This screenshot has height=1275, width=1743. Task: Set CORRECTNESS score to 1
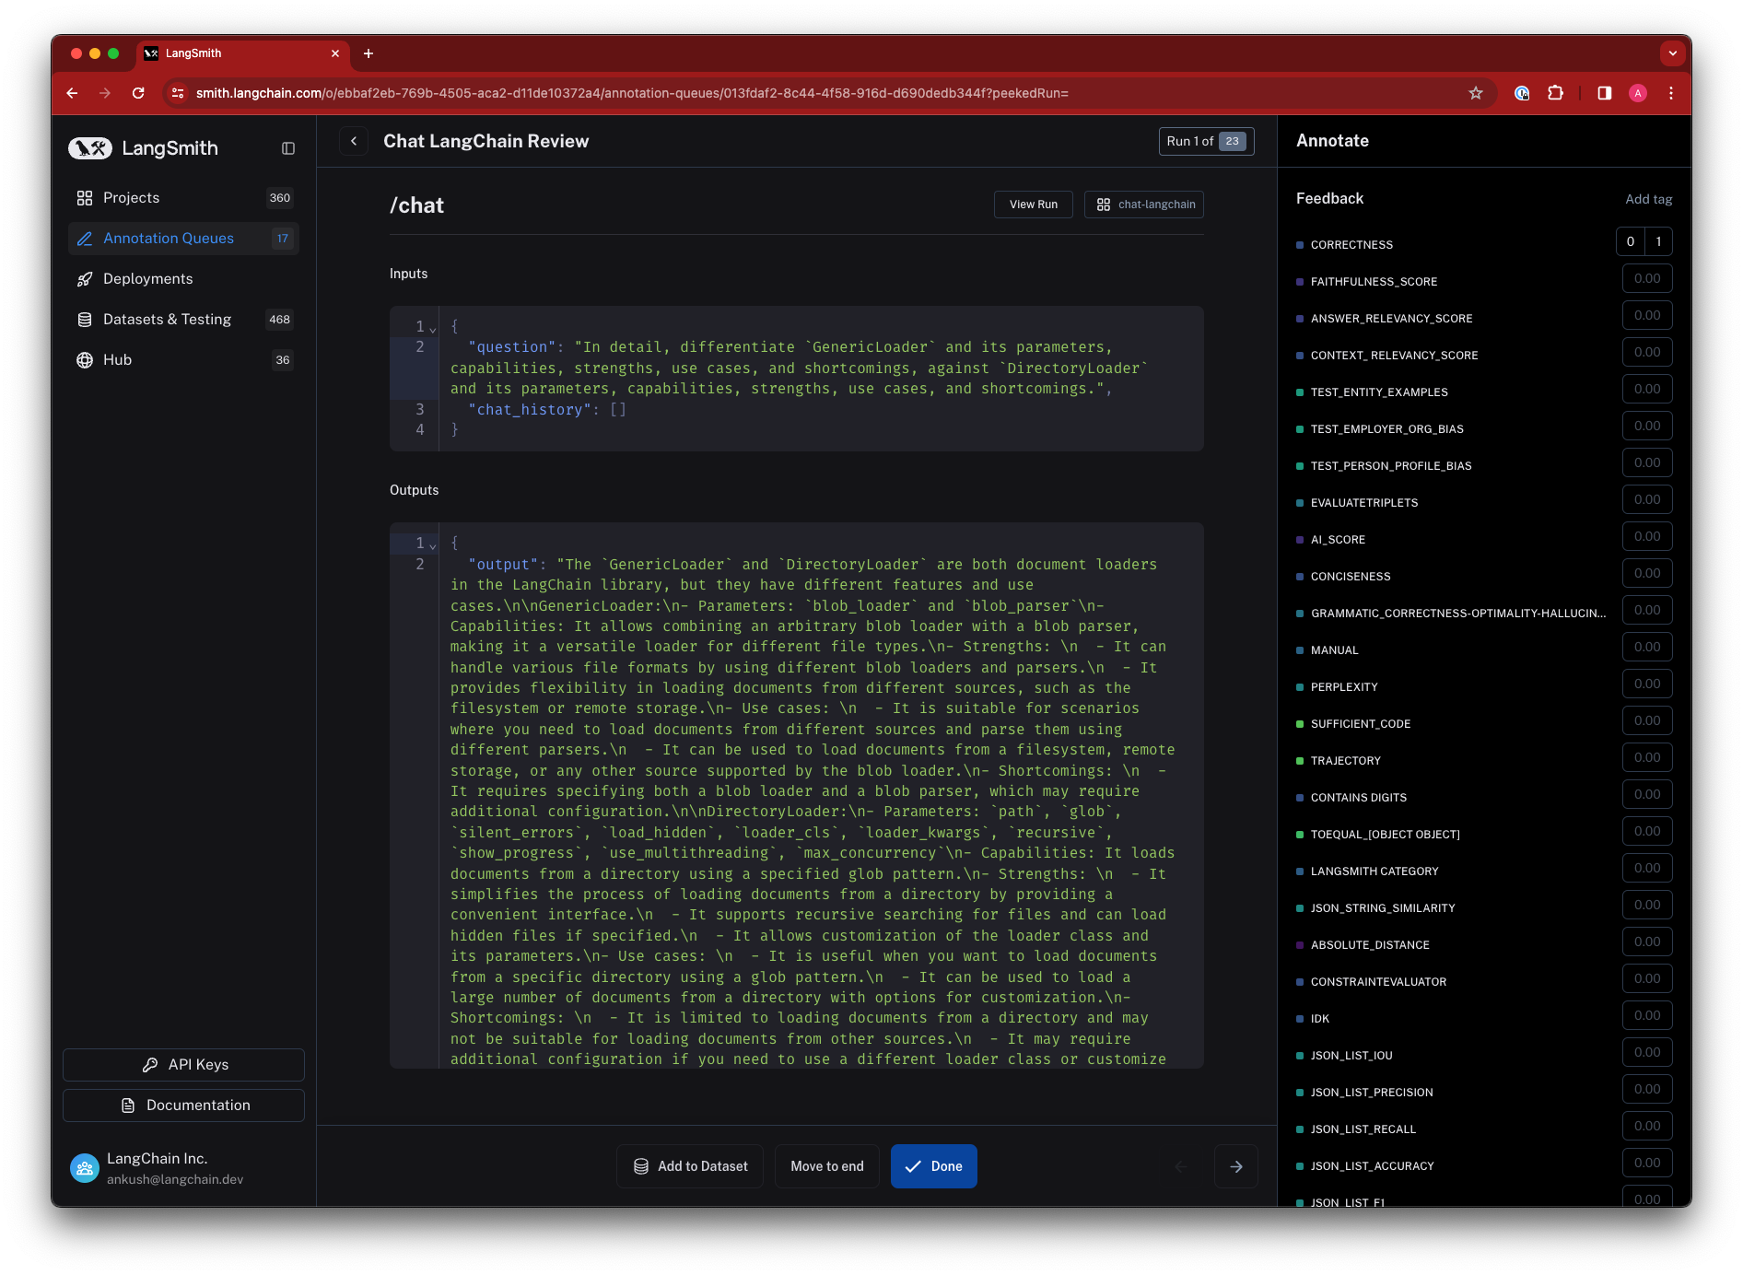1659,241
